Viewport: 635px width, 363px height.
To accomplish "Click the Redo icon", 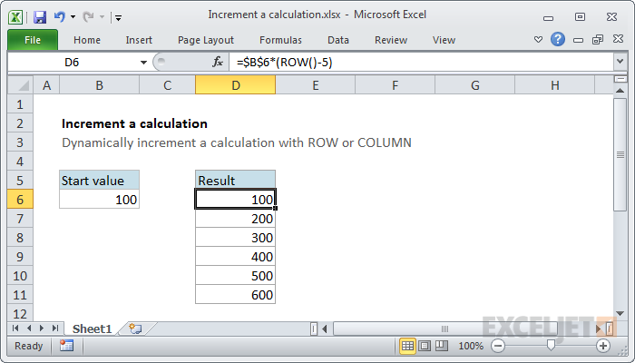I will [88, 16].
